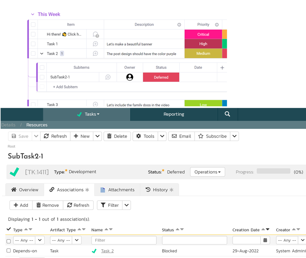
Task: Open the Tasks menu in the top navigation
Action: 90,114
